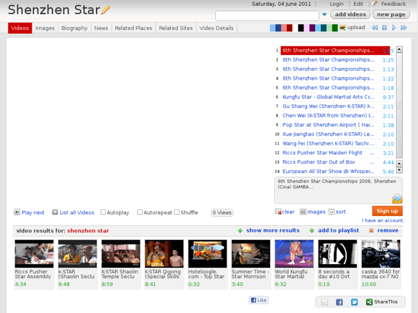Enable the Shuffle checkbox
Viewport: 418px width, 313px height.
pyautogui.click(x=177, y=212)
